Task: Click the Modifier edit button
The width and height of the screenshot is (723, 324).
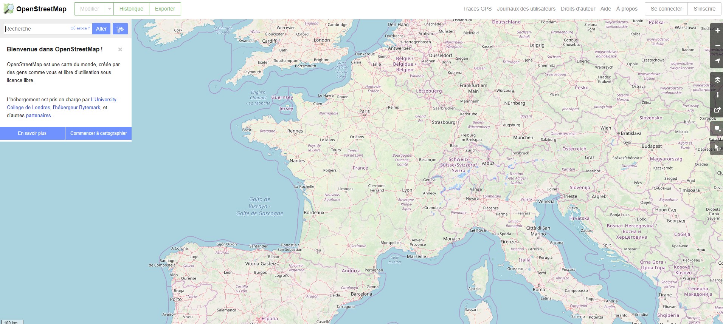Action: point(90,9)
